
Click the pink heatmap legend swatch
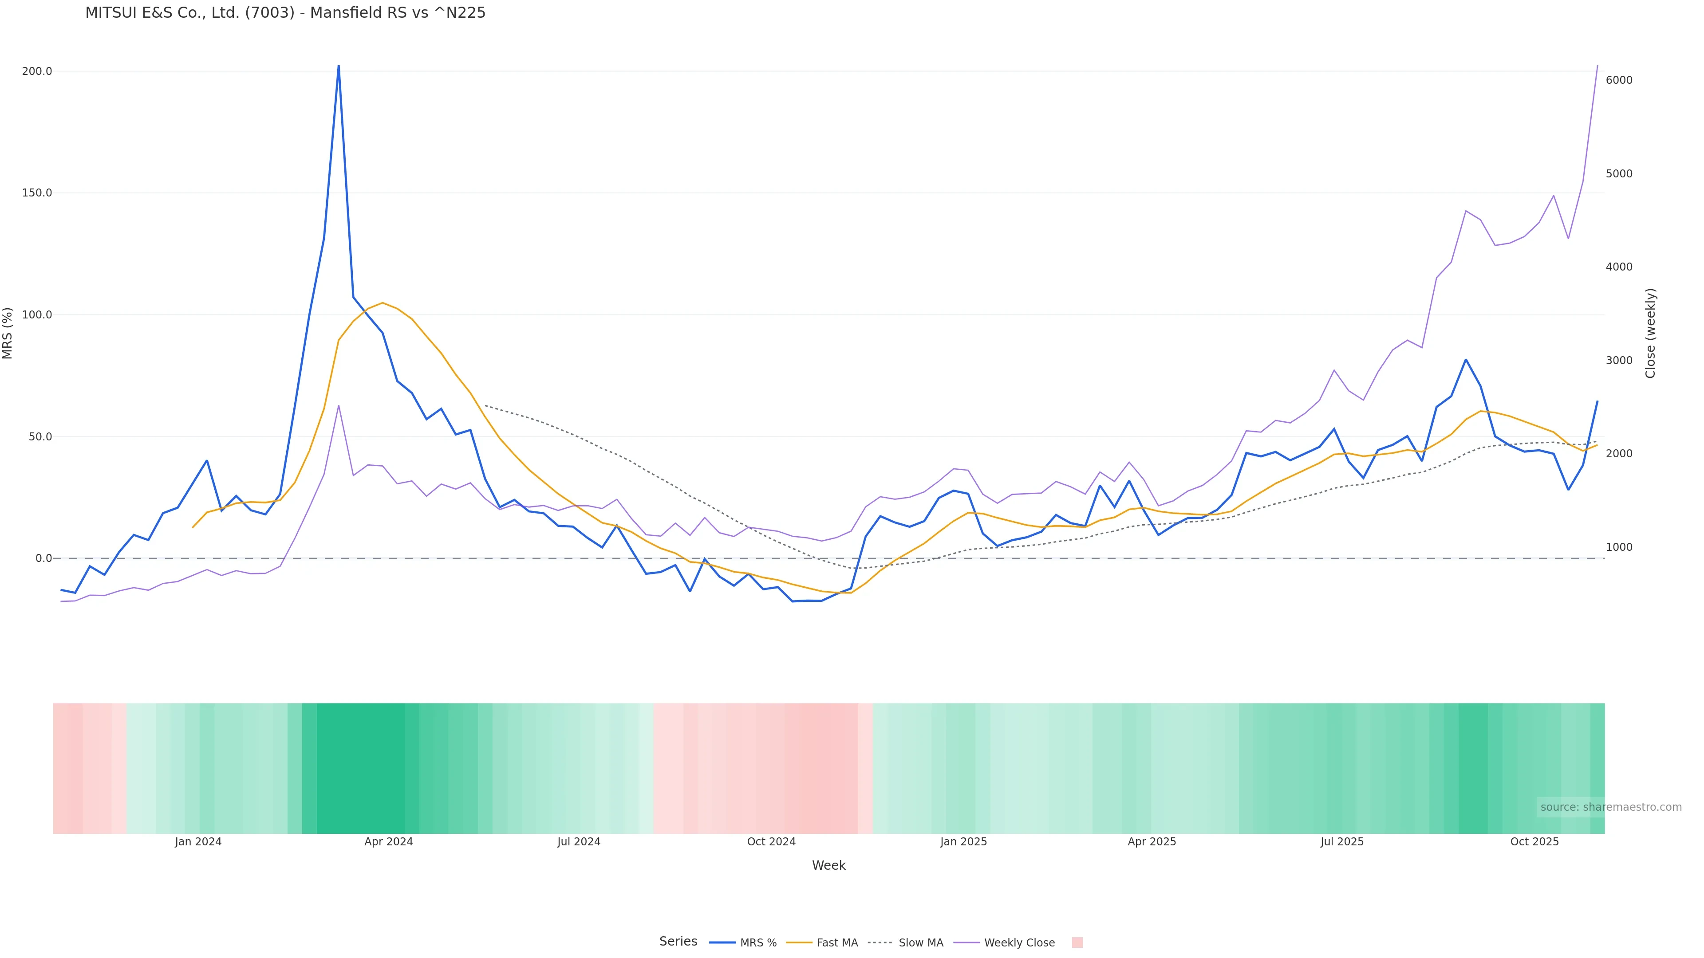(x=1077, y=942)
